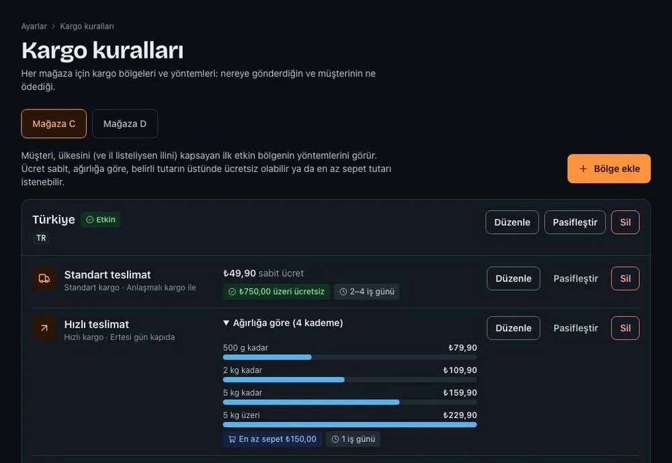Click the 1 iş günü badge
The height and width of the screenshot is (463, 672).
click(353, 439)
